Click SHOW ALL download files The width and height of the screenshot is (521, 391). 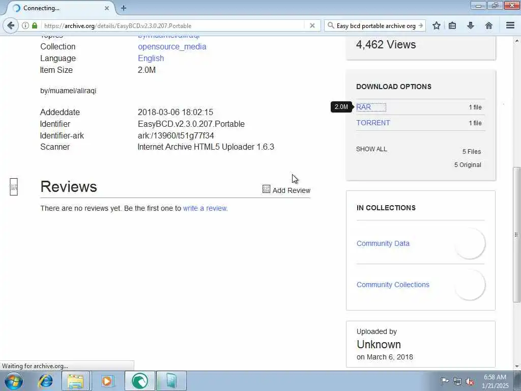[x=371, y=149]
